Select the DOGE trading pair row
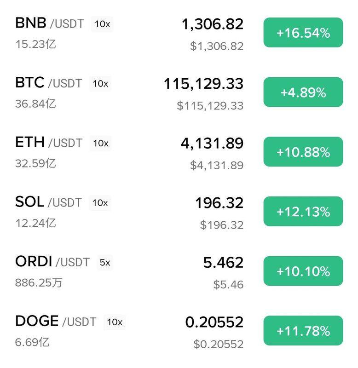Image resolution: width=358 pixels, height=368 pixels. point(55,322)
